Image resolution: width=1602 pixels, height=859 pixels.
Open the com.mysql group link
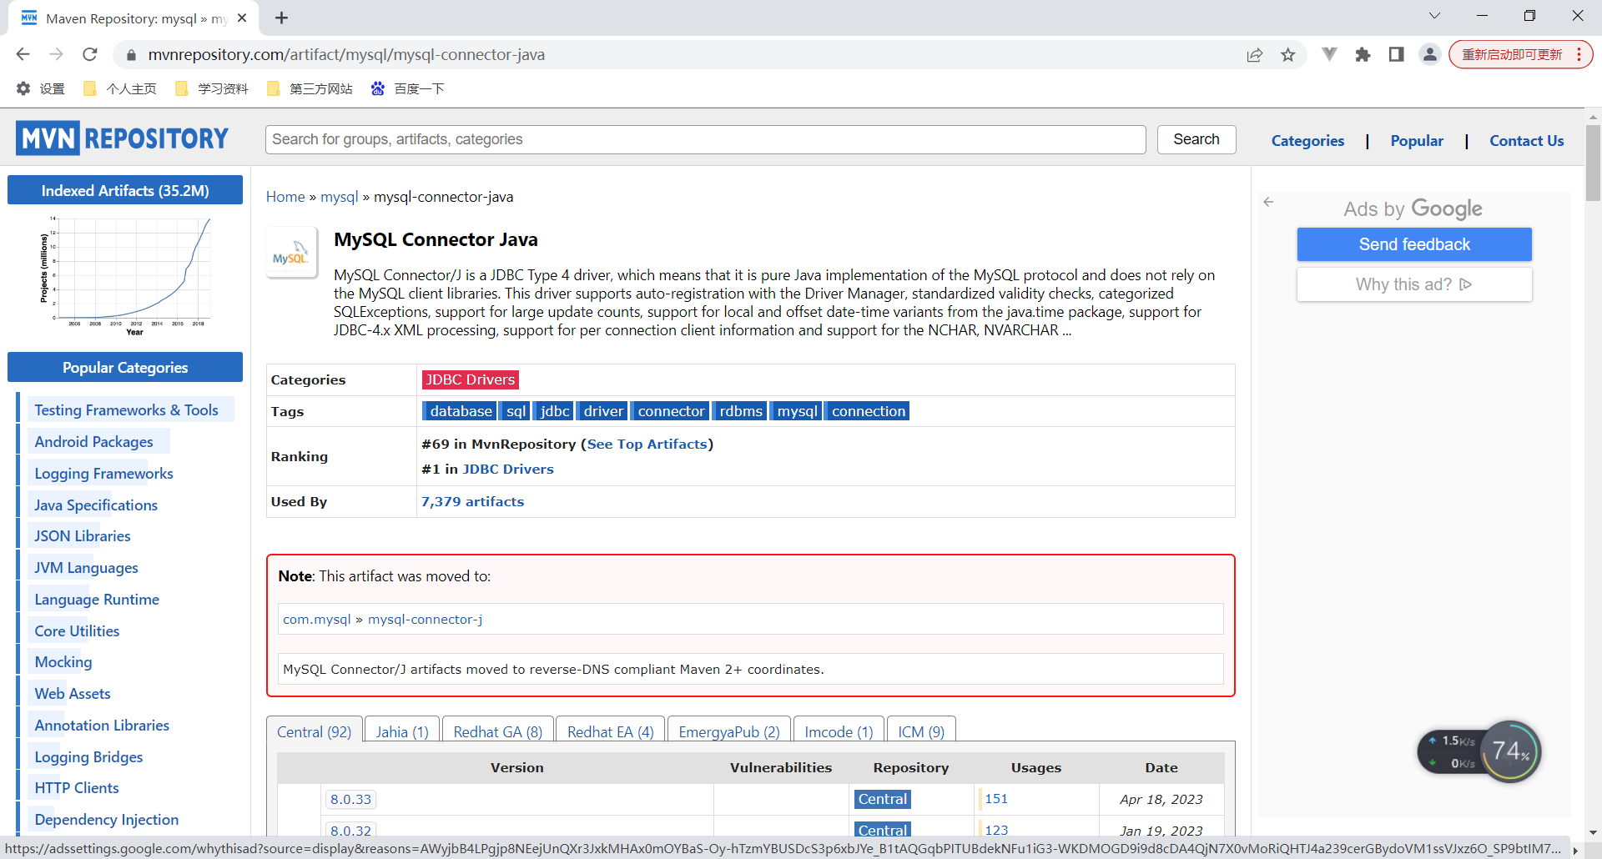(317, 619)
